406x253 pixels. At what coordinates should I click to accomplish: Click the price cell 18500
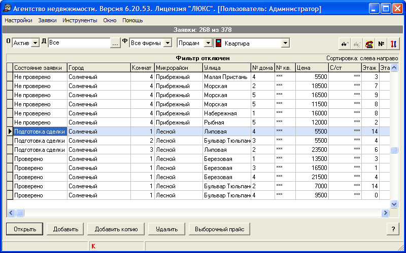(312, 86)
